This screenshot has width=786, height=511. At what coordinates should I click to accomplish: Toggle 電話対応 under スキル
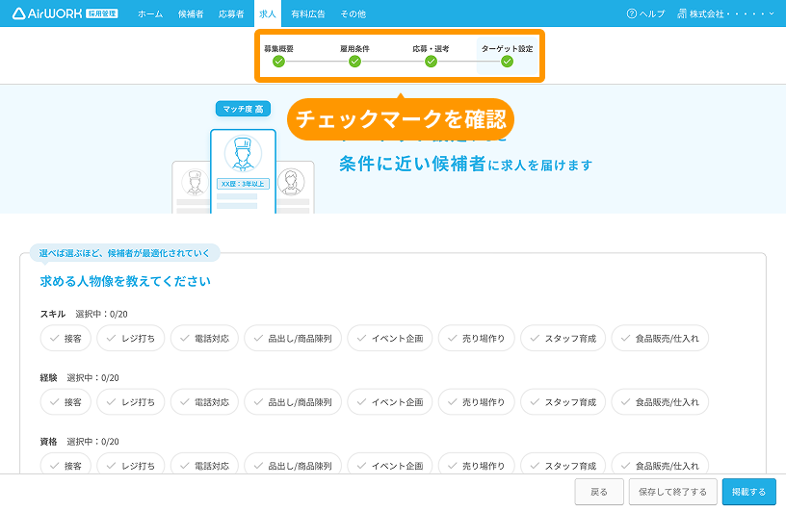(204, 338)
